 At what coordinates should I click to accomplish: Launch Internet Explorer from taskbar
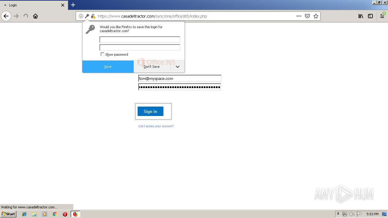point(24,214)
